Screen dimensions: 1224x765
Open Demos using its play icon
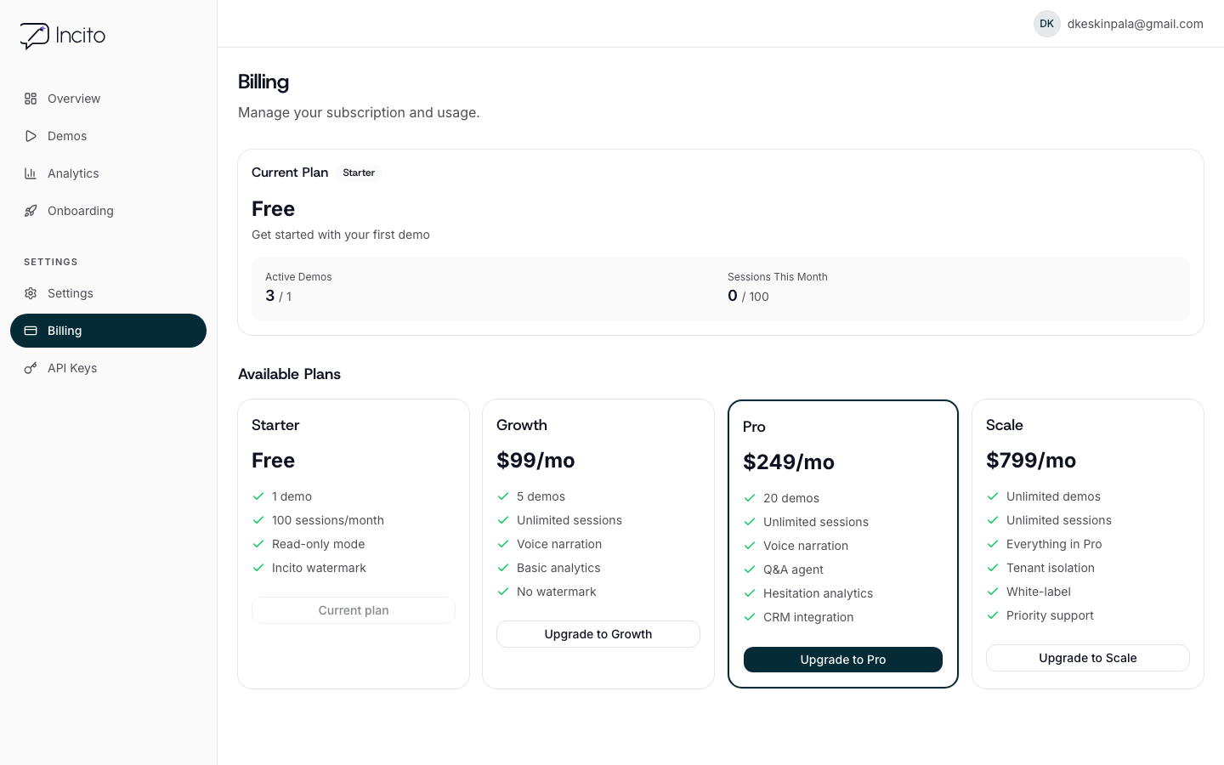pos(31,136)
